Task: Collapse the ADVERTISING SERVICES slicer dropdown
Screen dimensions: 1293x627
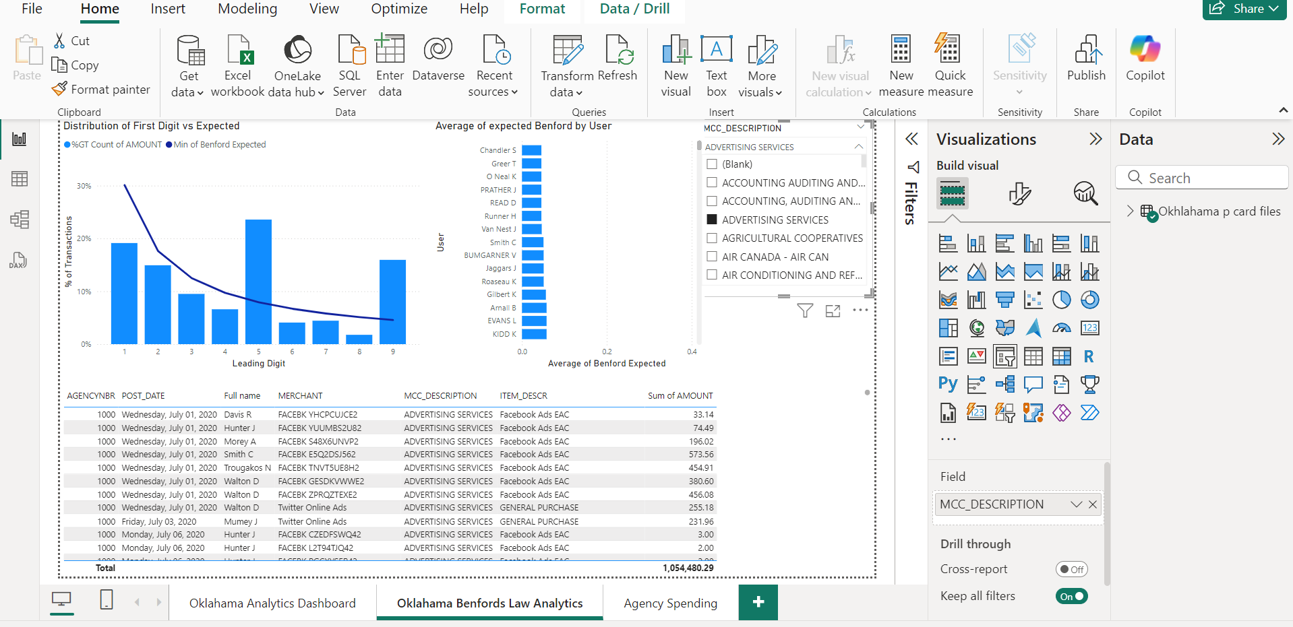Action: 858,146
